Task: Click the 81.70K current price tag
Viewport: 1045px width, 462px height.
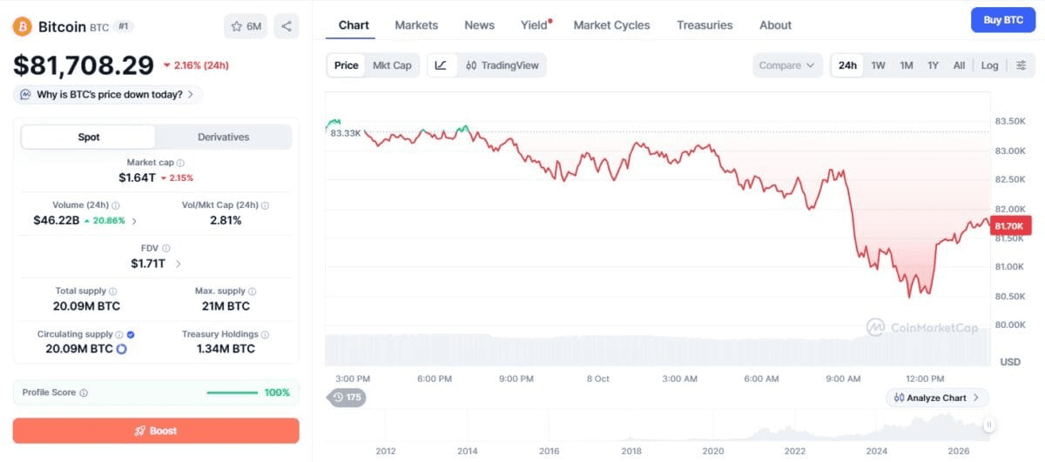Action: [x=1010, y=225]
